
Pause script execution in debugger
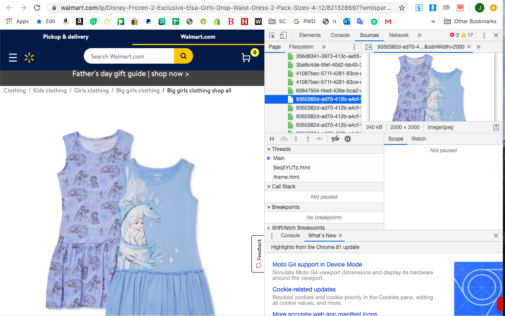click(x=272, y=139)
